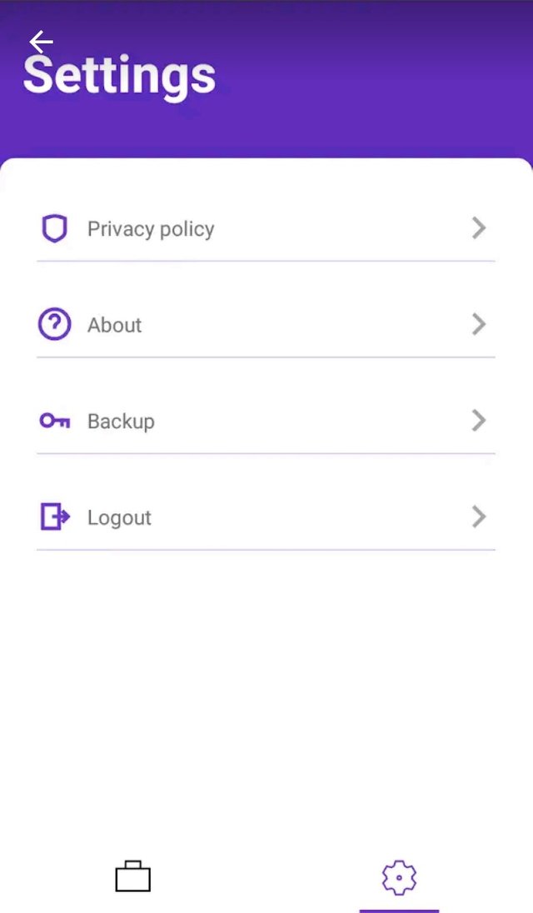Expand Privacy policy with its chevron arrow

[x=479, y=228]
